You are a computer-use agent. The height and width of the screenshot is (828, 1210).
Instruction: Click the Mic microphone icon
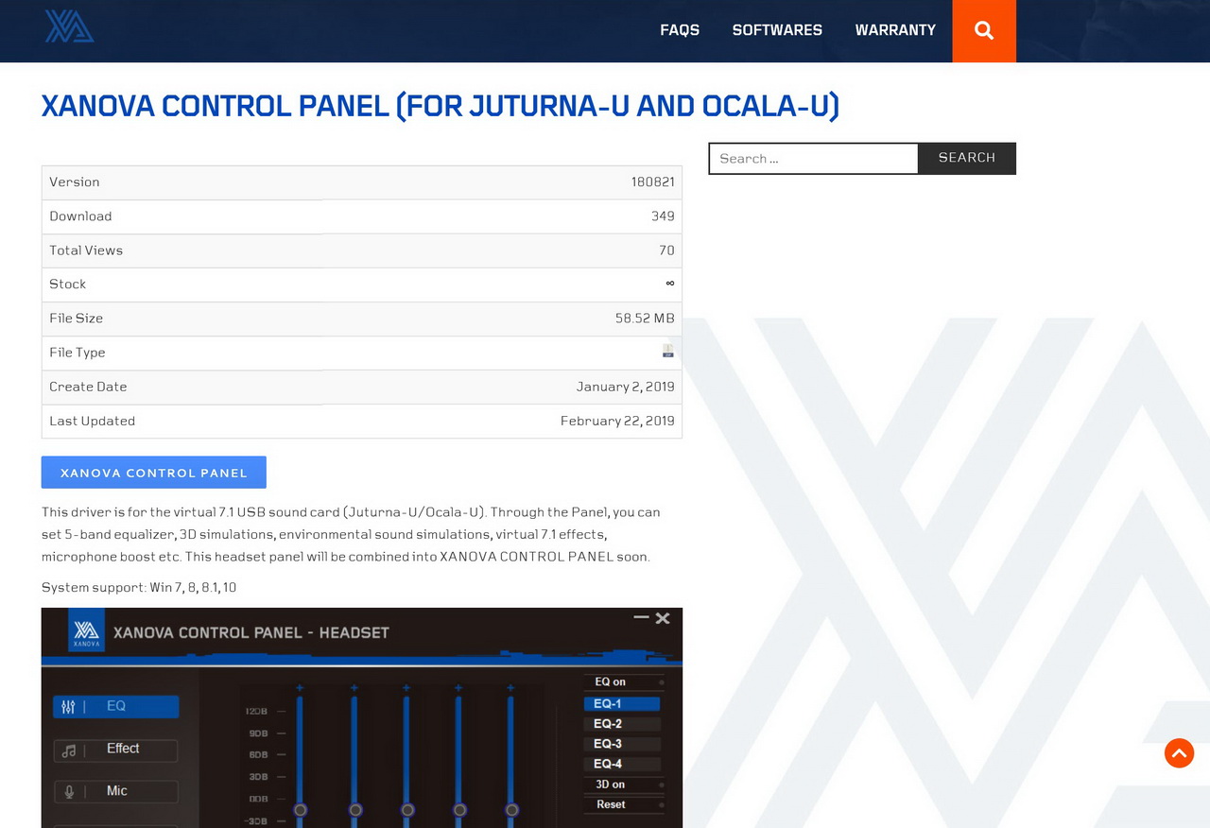[68, 792]
